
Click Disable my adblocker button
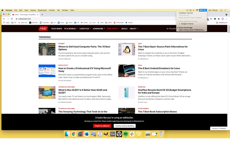tap(102, 126)
